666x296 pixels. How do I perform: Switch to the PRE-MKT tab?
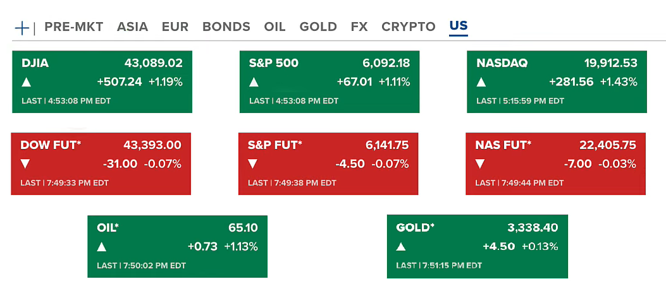pos(73,27)
